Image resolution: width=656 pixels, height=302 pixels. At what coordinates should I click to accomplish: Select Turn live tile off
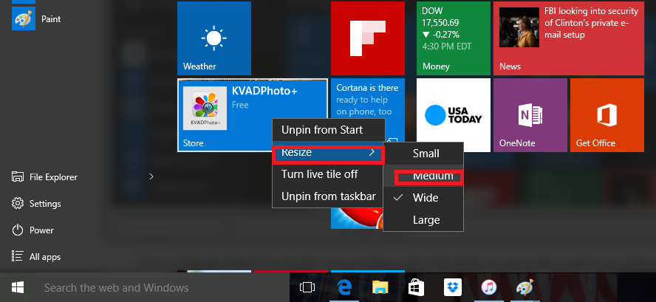click(329, 174)
